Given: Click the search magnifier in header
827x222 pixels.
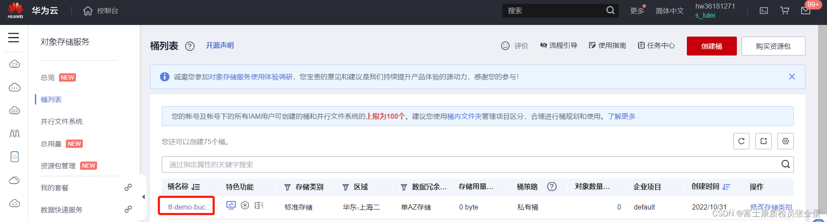Looking at the screenshot, I should click(x=611, y=10).
